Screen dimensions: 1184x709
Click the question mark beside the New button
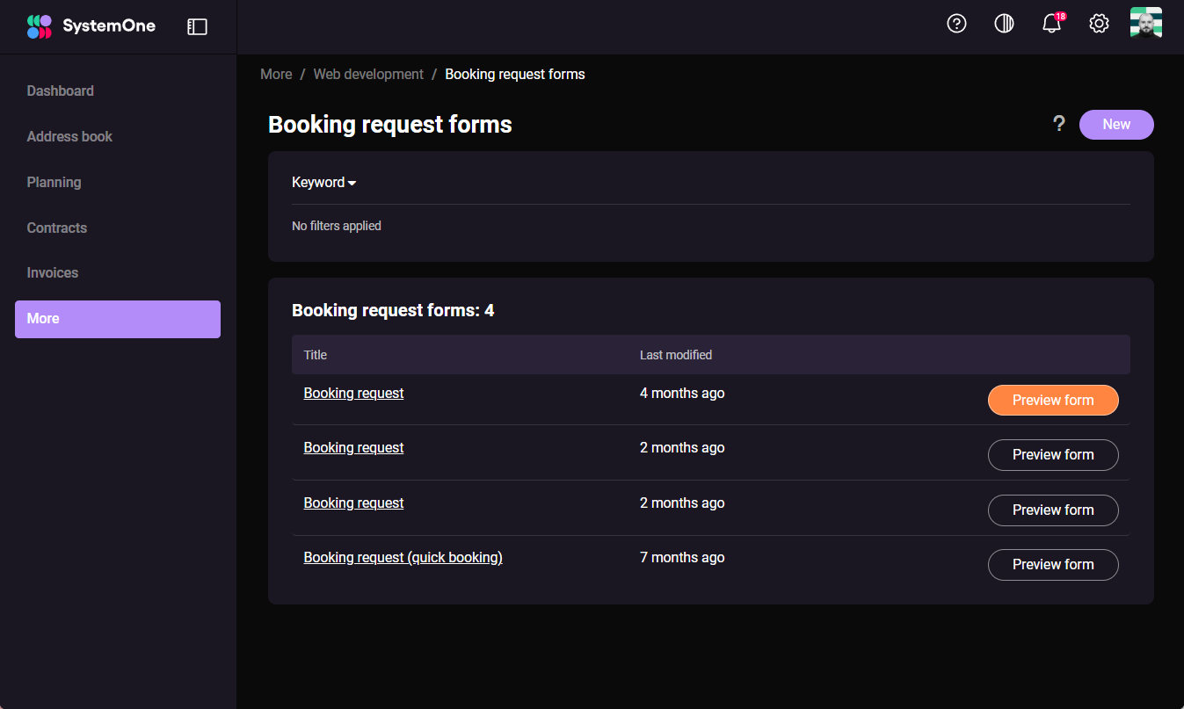pos(1059,124)
